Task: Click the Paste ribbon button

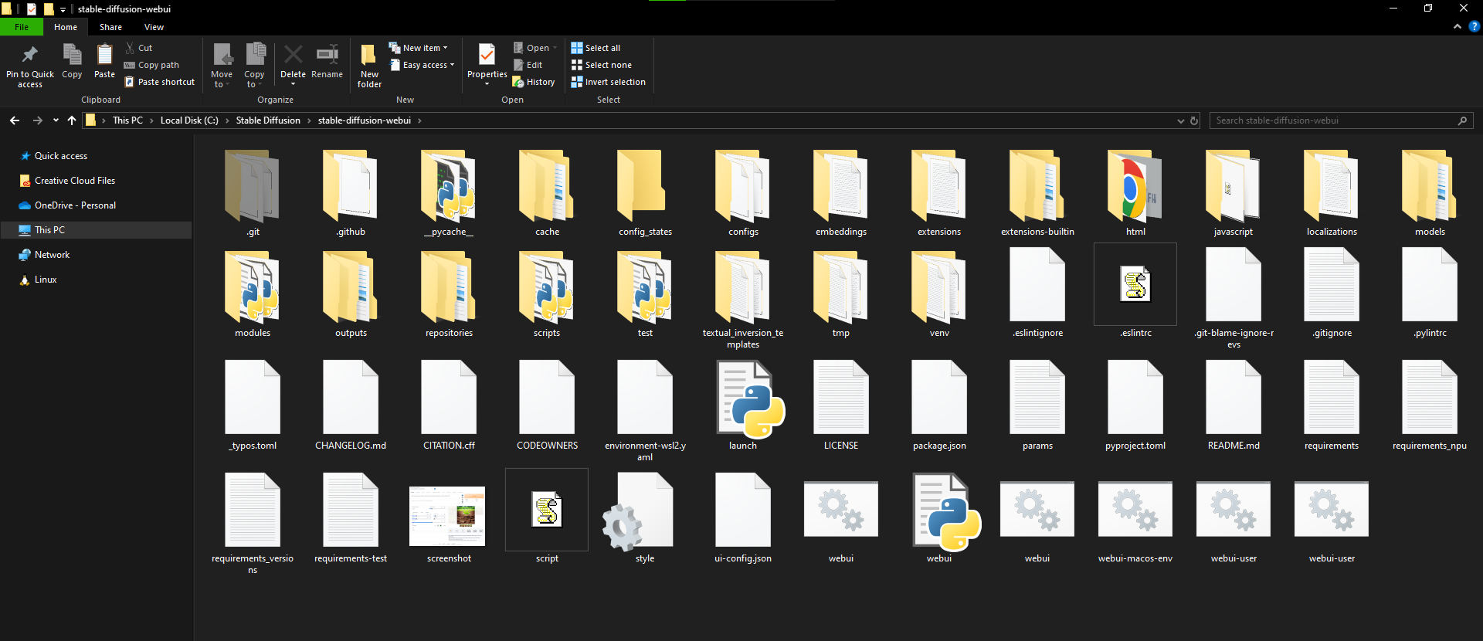Action: click(104, 62)
